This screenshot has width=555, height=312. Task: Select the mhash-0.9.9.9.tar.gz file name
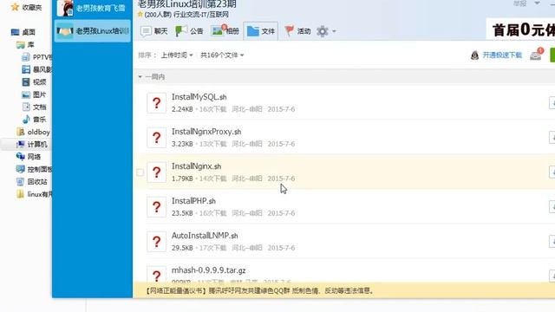click(x=208, y=270)
